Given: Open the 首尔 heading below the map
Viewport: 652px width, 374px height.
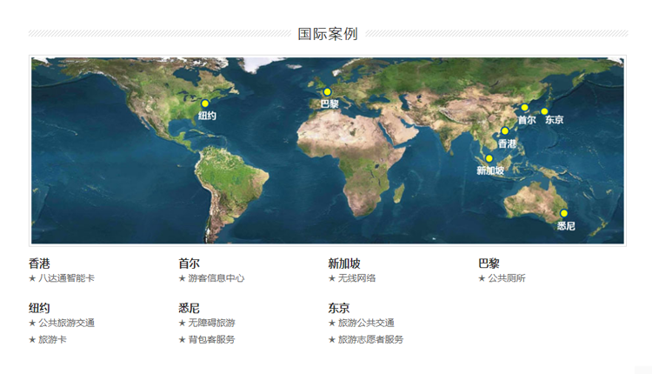Looking at the screenshot, I should [x=189, y=264].
